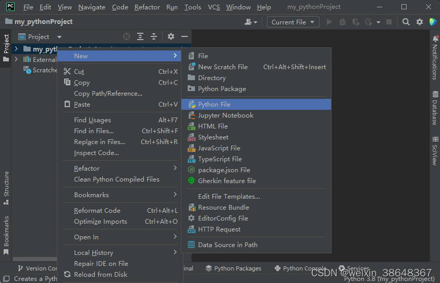This screenshot has height=283, width=440.
Task: Select Reload from Disk option
Action: pos(120,275)
